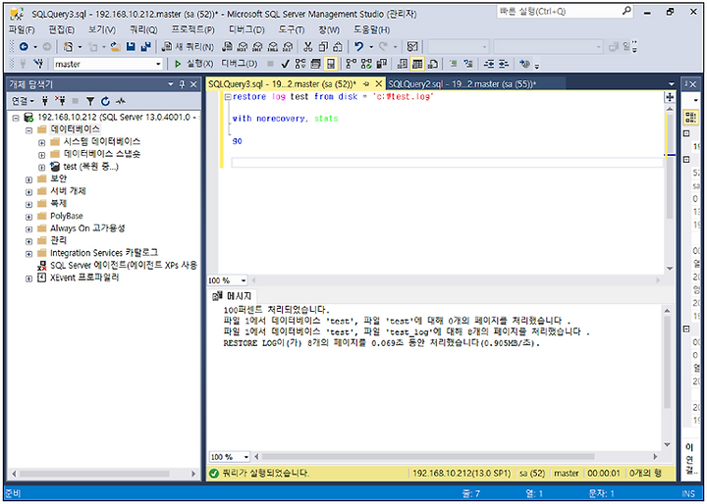Comment out selected lines icon
This screenshot has height=504, width=707.
(453, 64)
